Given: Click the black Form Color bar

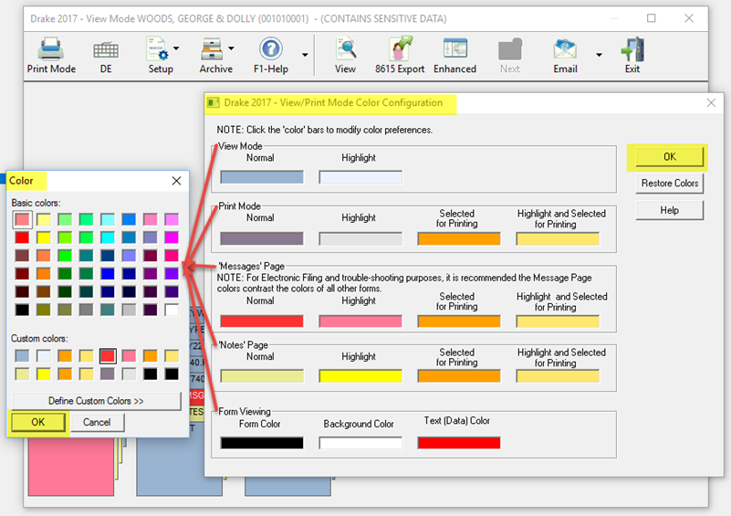Looking at the screenshot, I should click(x=262, y=443).
